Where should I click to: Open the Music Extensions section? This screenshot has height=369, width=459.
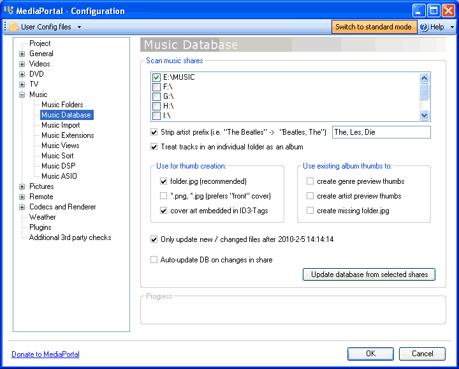[68, 135]
